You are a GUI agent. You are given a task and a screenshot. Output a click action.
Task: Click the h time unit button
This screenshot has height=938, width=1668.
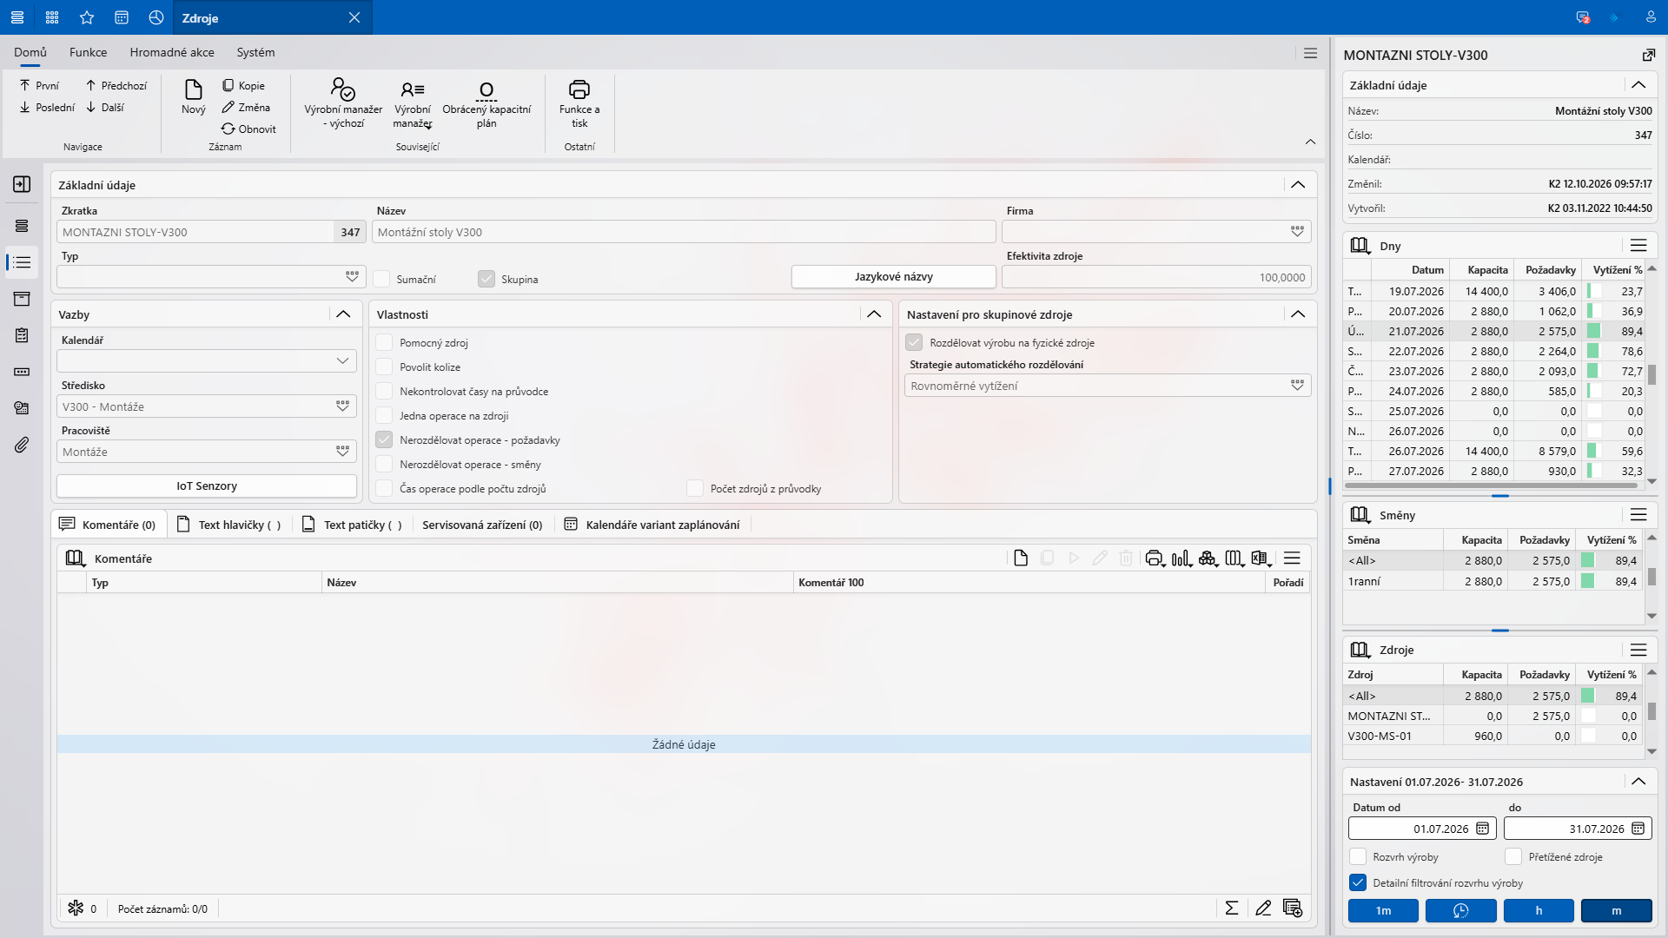point(1539,910)
